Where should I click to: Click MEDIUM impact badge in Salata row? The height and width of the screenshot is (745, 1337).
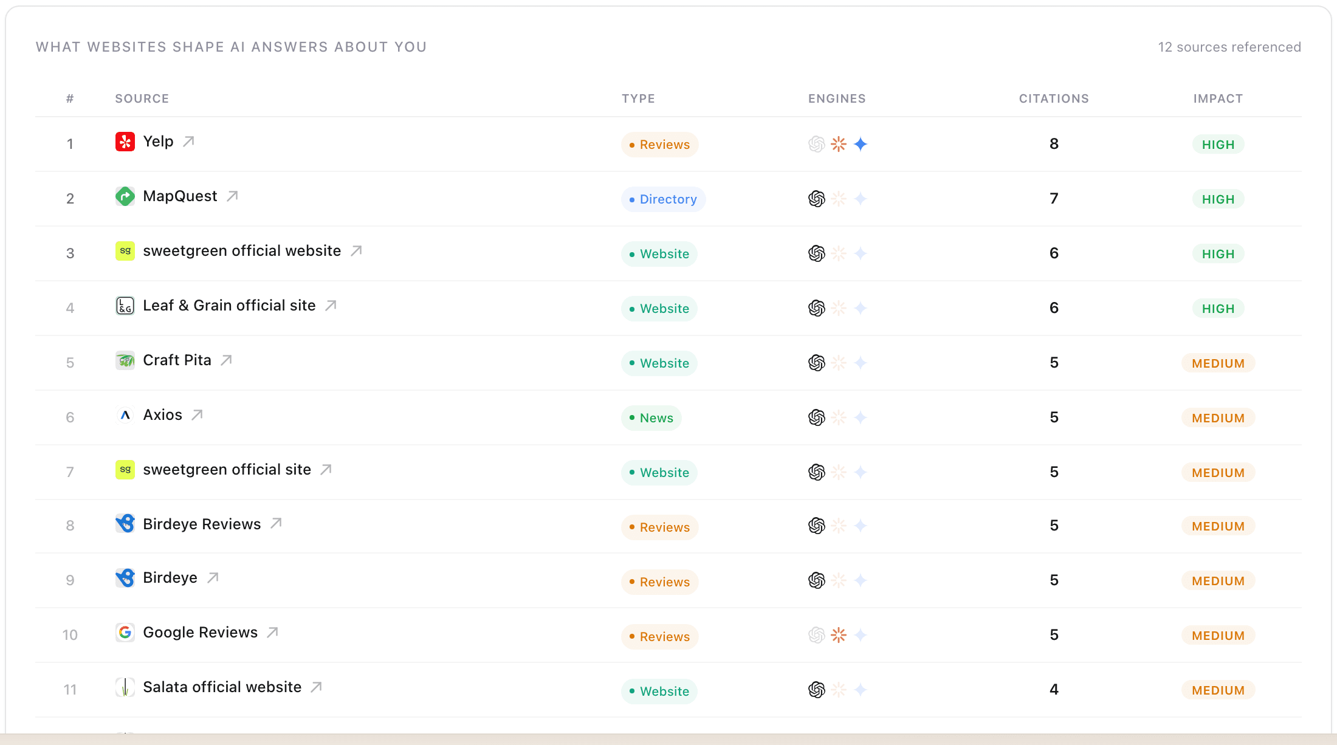point(1218,690)
